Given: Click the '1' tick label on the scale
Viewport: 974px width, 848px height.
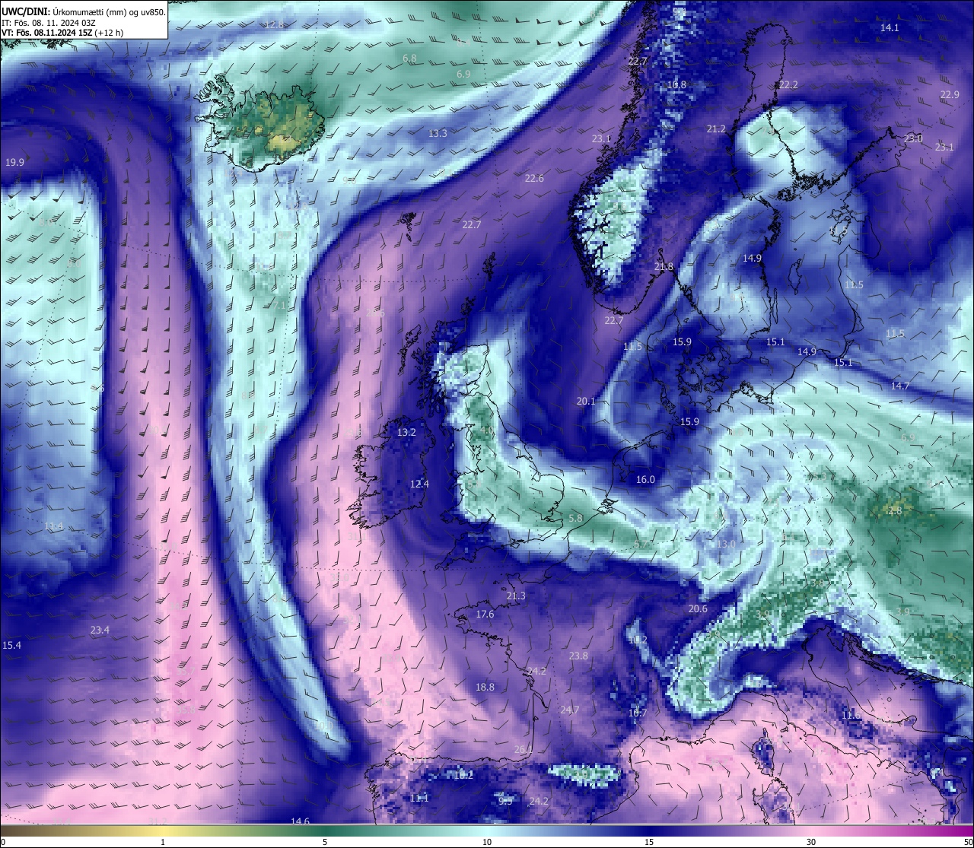Looking at the screenshot, I should point(163,842).
